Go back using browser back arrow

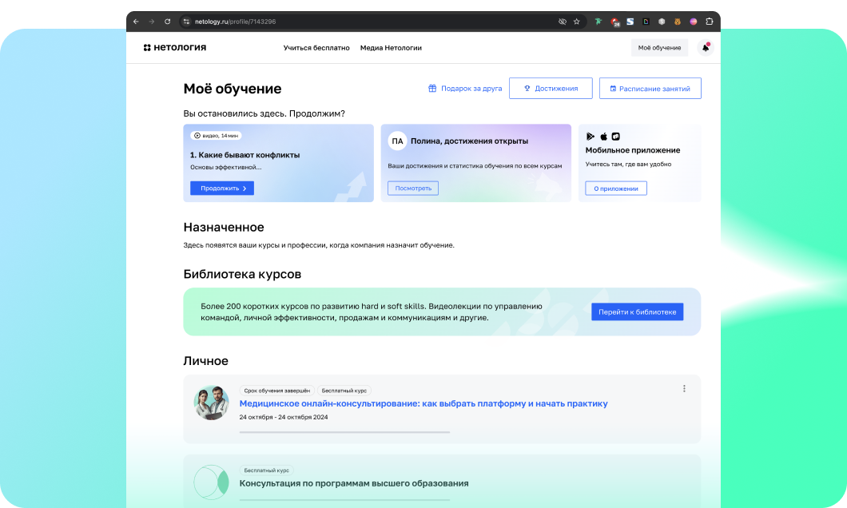coord(136,22)
